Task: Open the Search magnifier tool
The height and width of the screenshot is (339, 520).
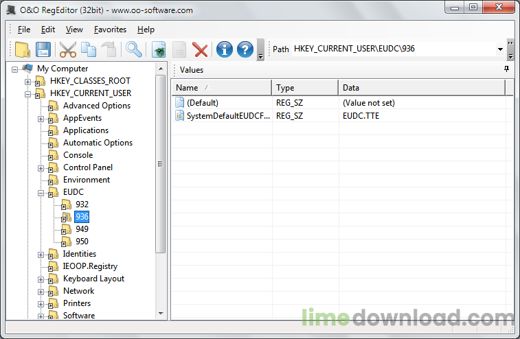Action: tap(134, 49)
